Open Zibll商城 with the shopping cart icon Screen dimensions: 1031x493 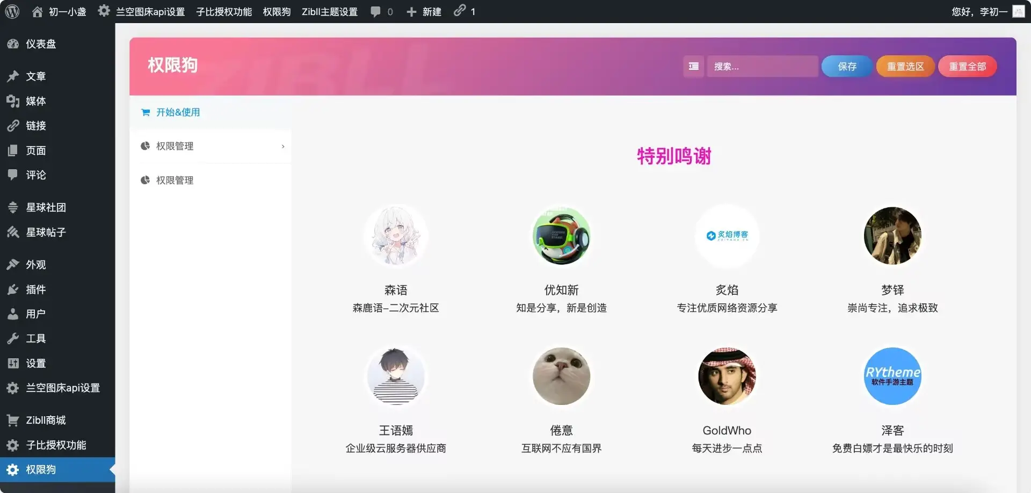(12, 419)
